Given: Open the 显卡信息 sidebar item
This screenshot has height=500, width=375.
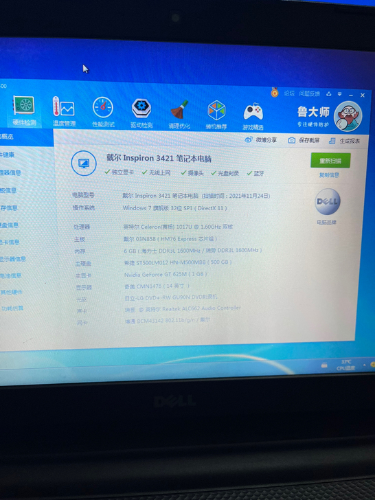Looking at the screenshot, I should 10,242.
